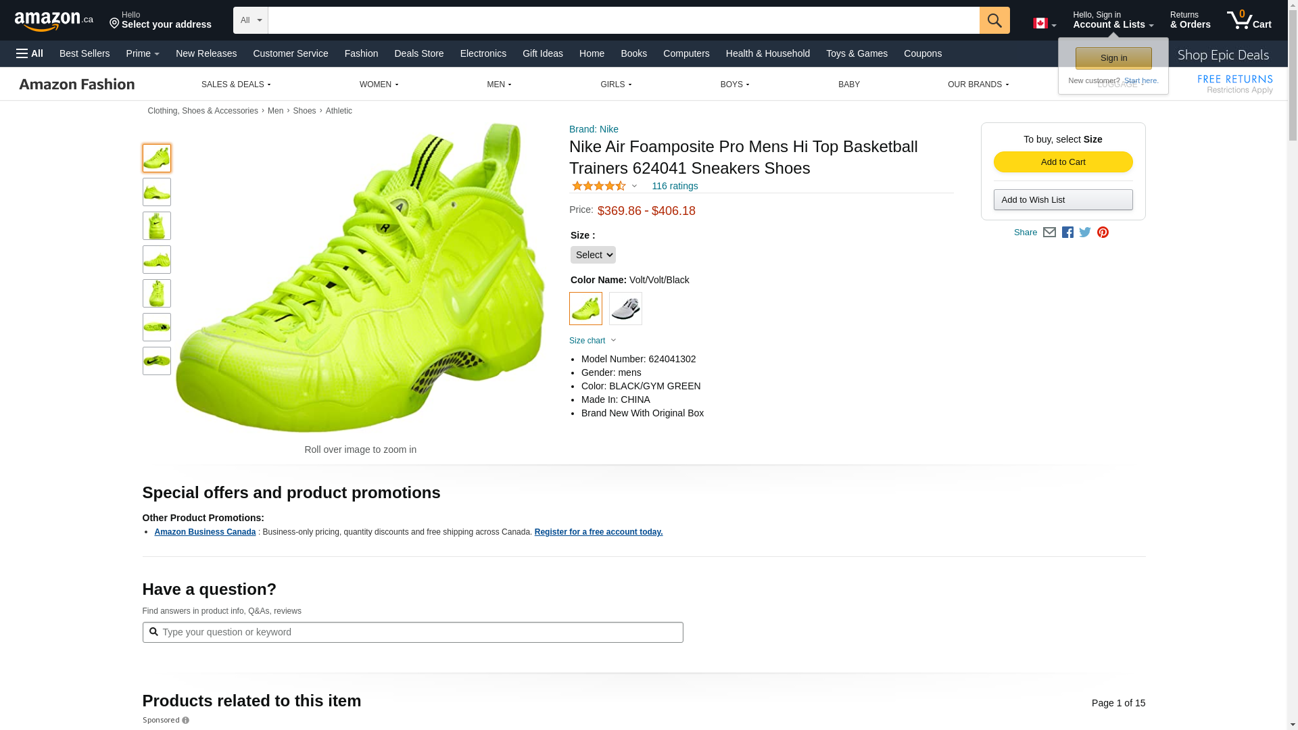1298x730 pixels.
Task: Share product on Facebook
Action: [1067, 233]
